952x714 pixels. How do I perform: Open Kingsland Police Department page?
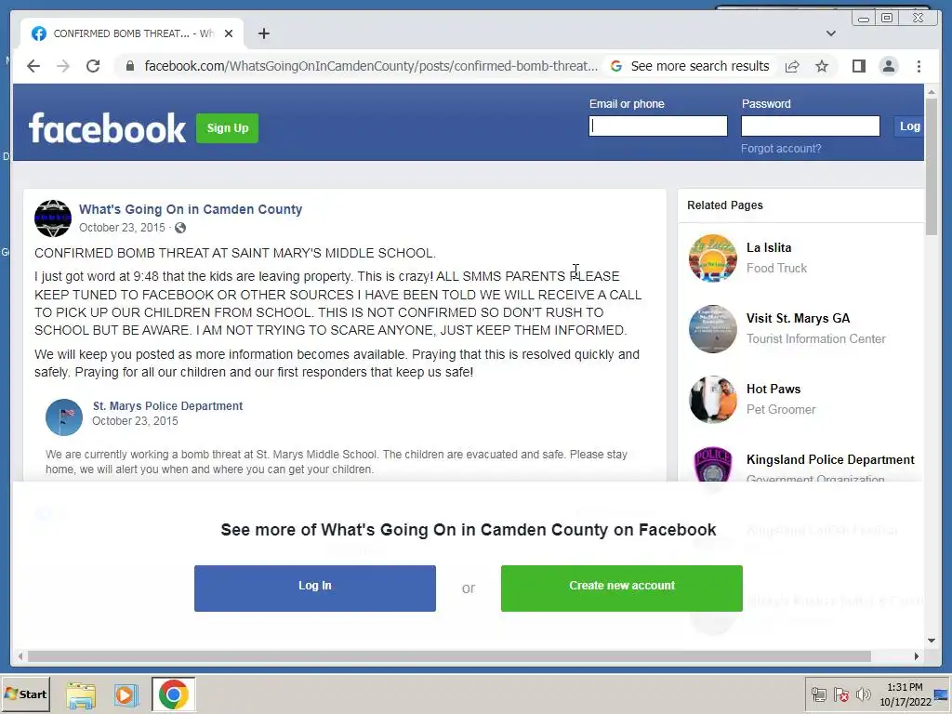click(830, 459)
